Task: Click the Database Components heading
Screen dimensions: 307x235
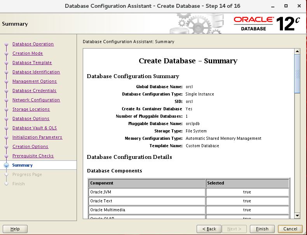Action: tap(115, 171)
